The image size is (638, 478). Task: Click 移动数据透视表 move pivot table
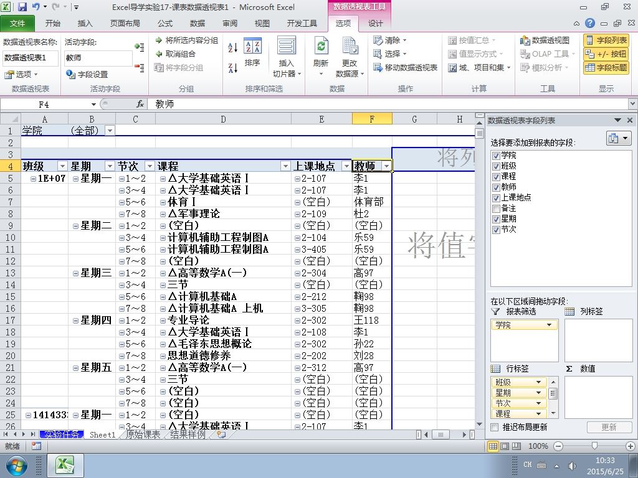coord(405,67)
